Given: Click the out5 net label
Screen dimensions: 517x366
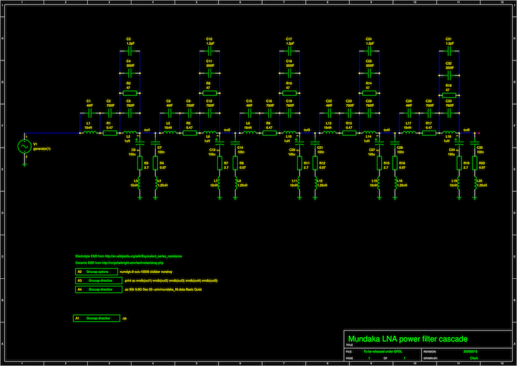Looking at the screenshot, I should [466, 130].
